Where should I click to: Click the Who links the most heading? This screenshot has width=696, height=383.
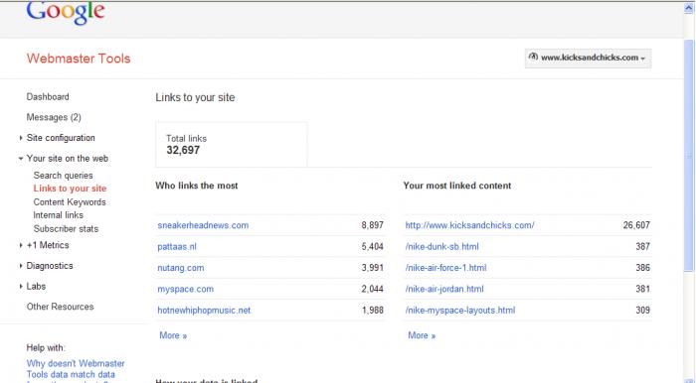point(197,186)
